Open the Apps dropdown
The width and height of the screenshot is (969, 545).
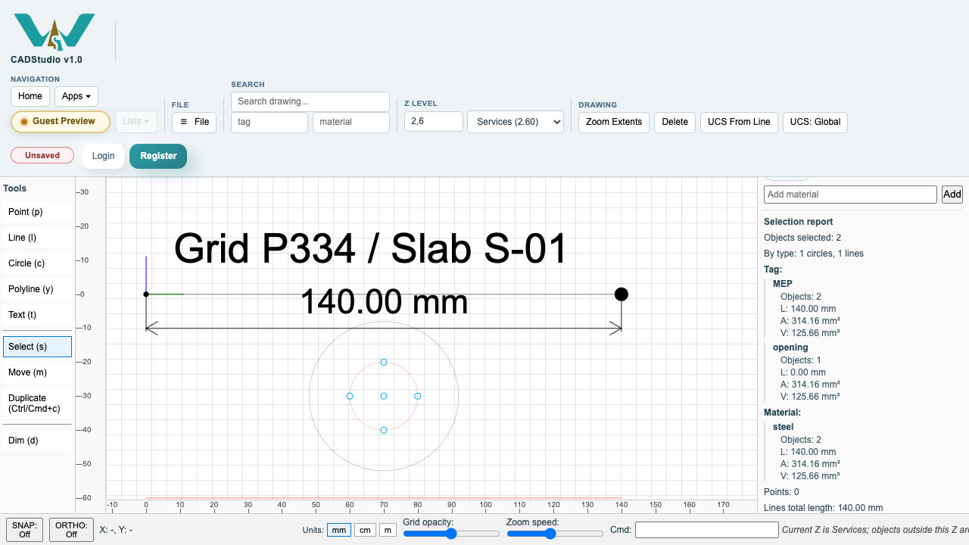[76, 96]
